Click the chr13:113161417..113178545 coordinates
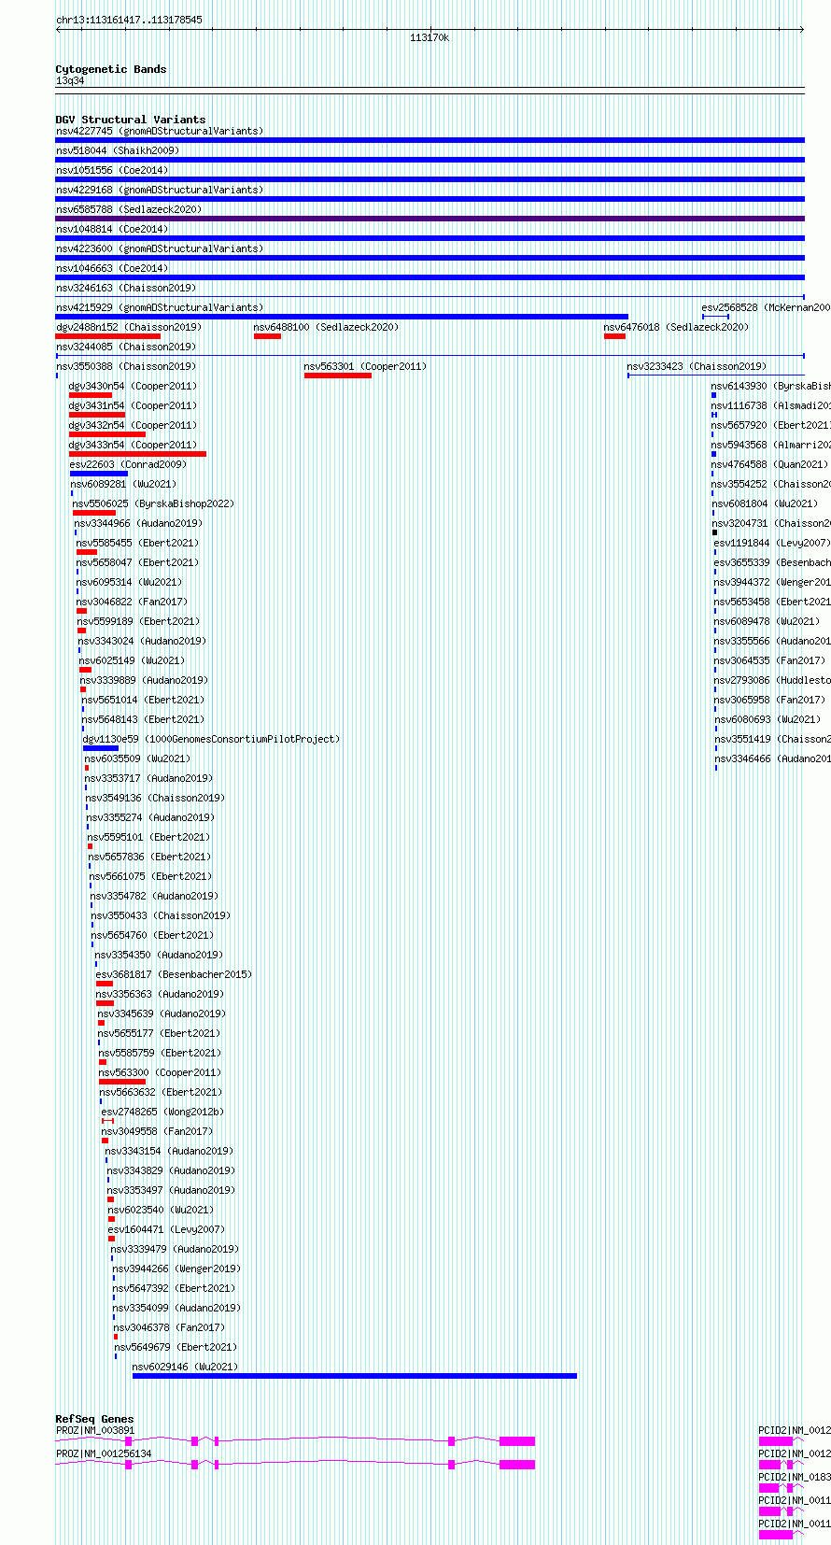This screenshot has width=831, height=1545. [129, 20]
